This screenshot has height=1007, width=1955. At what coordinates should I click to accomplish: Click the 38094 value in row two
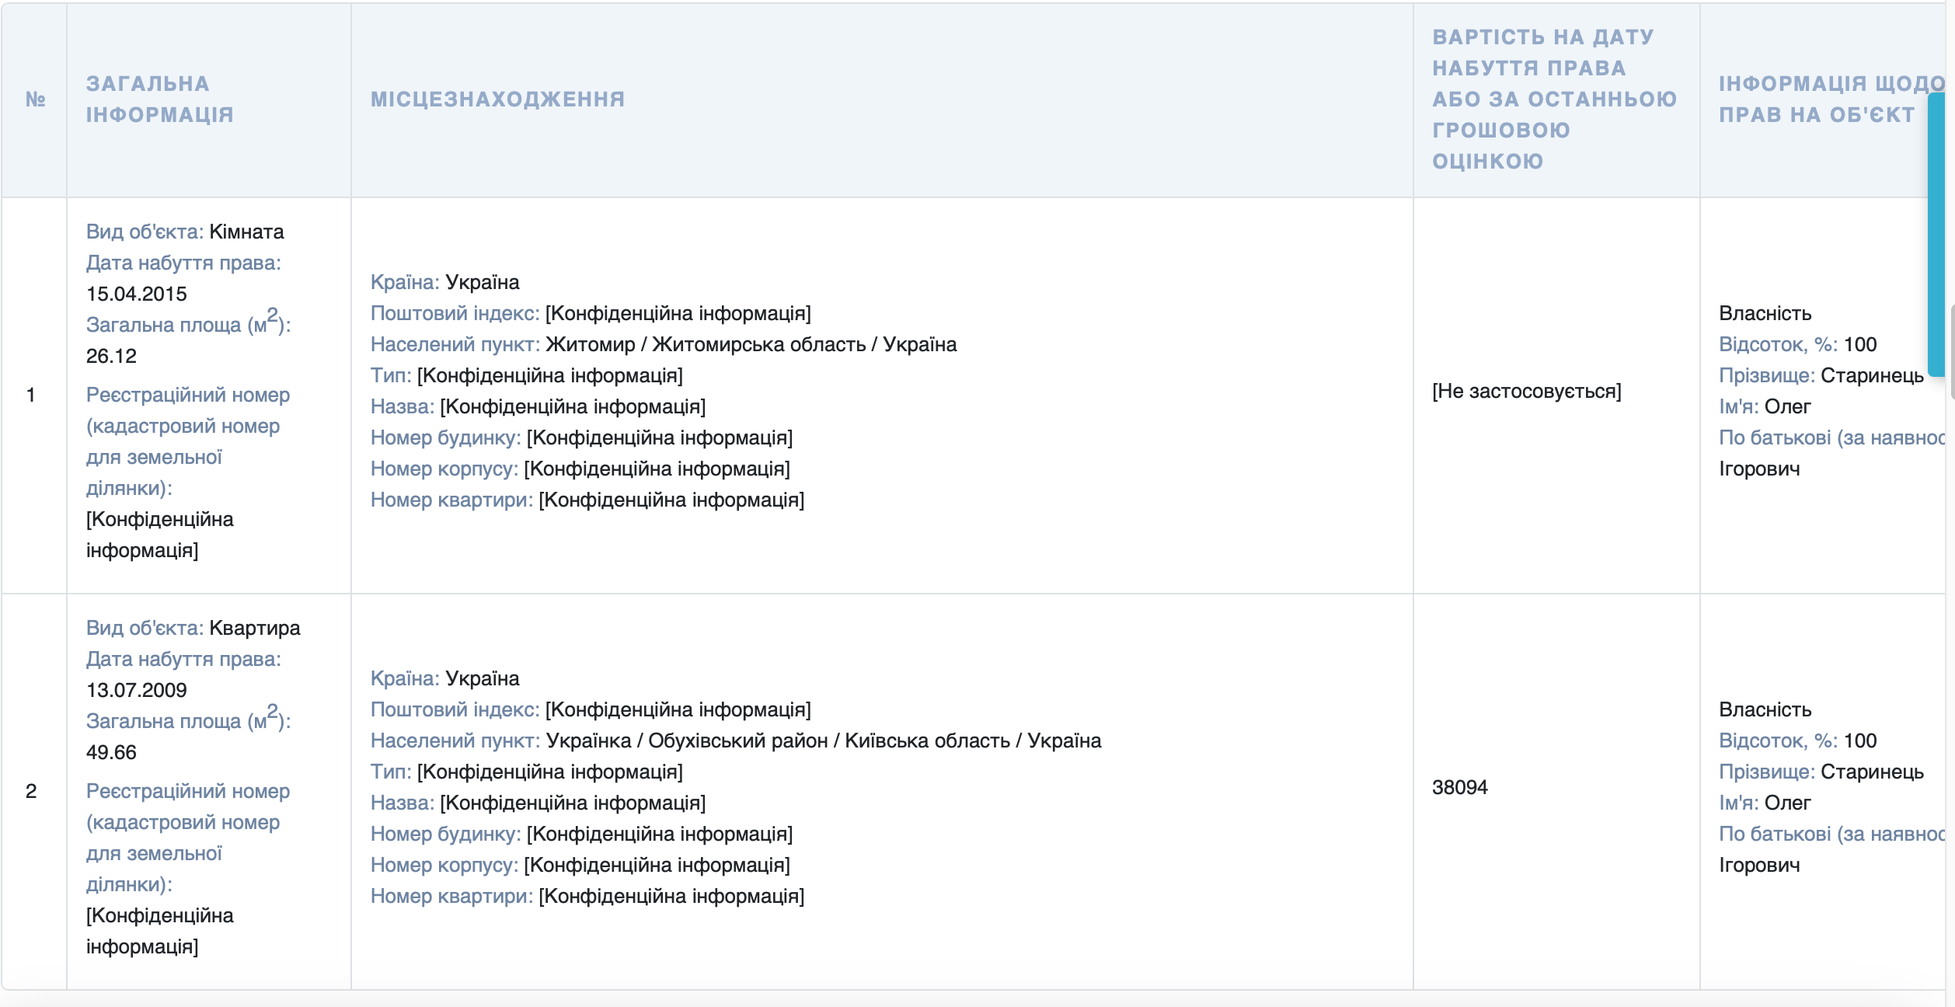pyautogui.click(x=1459, y=787)
